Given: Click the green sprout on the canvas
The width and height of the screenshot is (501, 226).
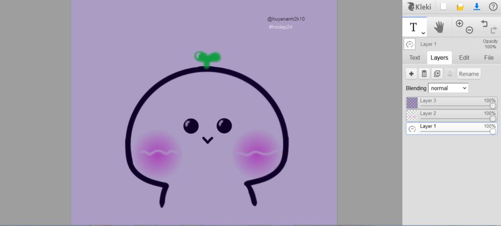Looking at the screenshot, I should (x=207, y=60).
